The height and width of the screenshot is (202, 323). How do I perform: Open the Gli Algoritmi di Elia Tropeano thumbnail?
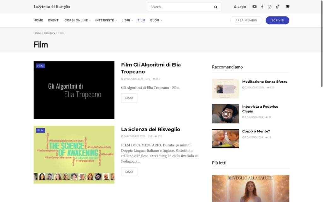point(74,90)
